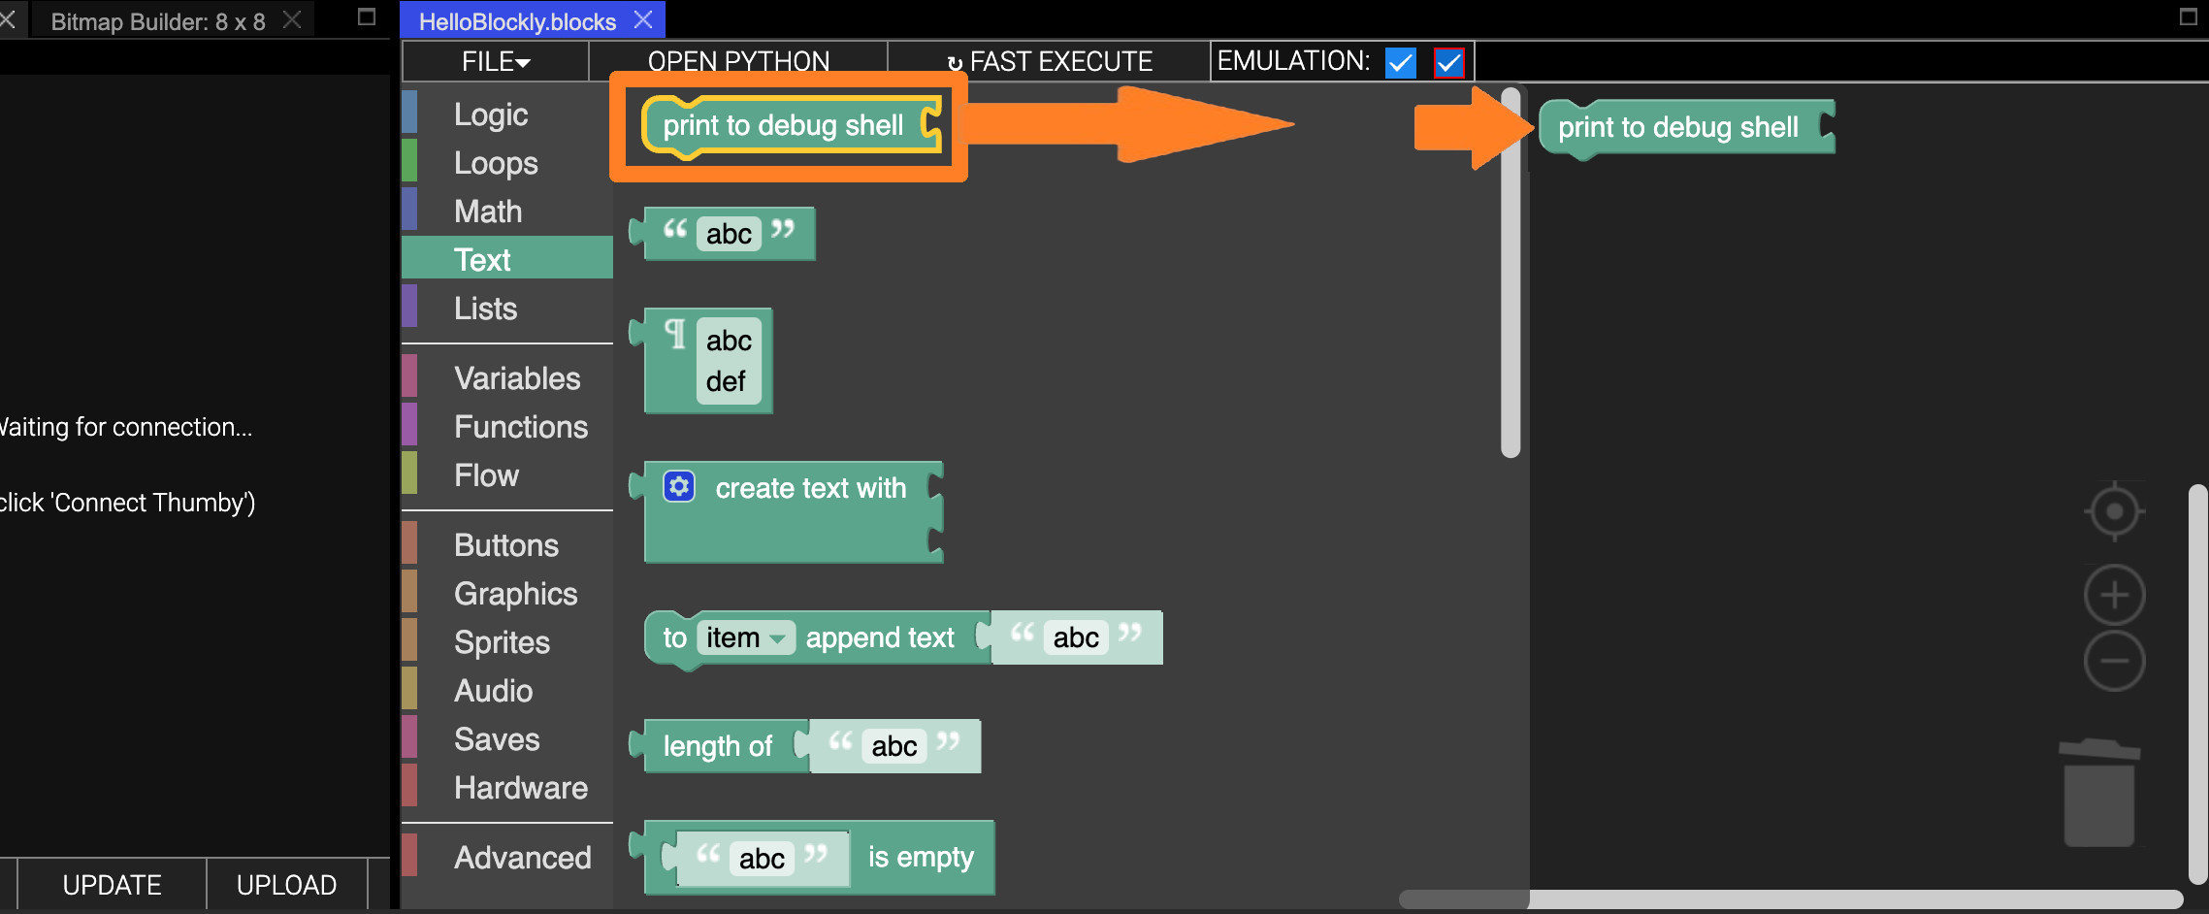2209x914 pixels.
Task: Click the flyout vertical scrollbar
Action: [x=1510, y=272]
